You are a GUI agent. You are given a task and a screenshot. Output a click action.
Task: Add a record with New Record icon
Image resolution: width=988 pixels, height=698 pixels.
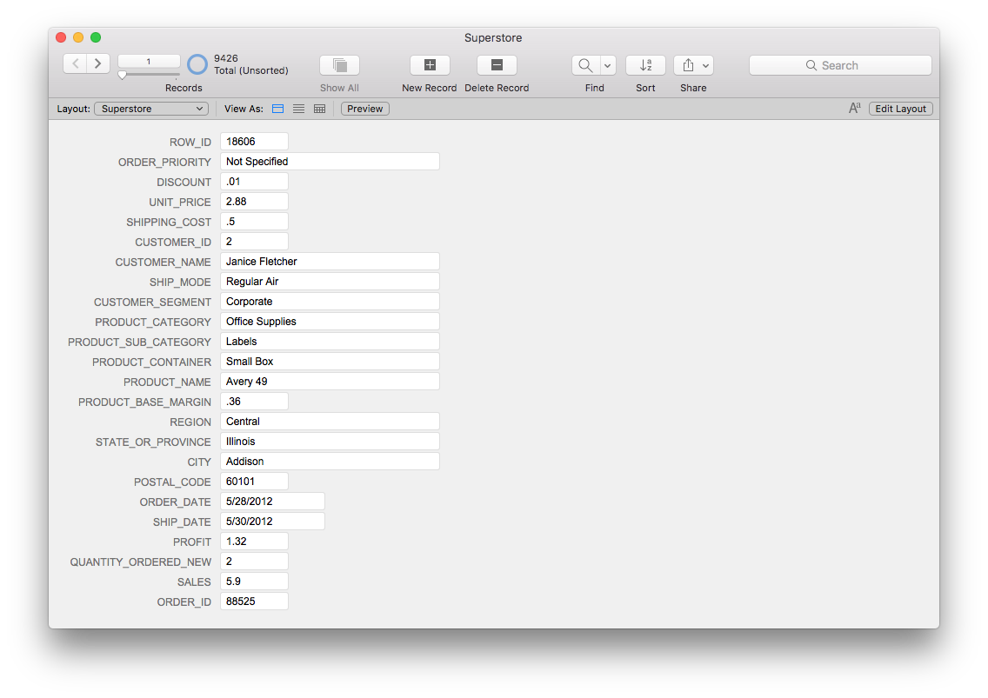click(x=430, y=65)
